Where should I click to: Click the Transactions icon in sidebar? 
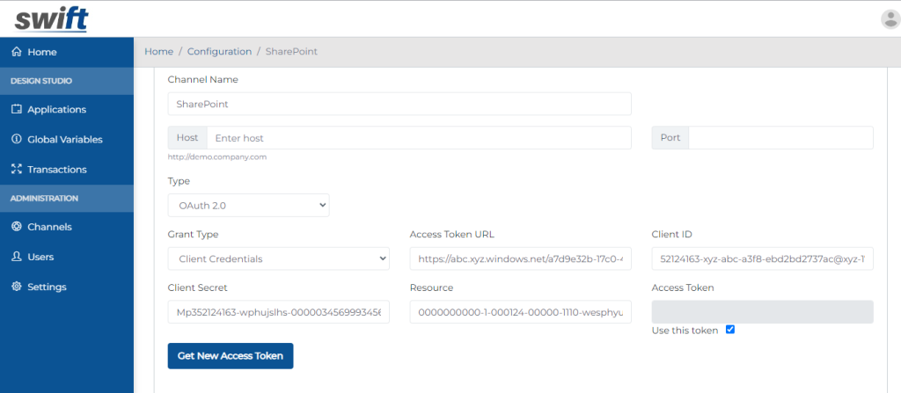[x=16, y=169]
